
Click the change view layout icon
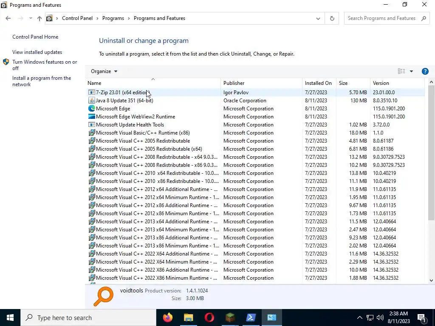[401, 71]
